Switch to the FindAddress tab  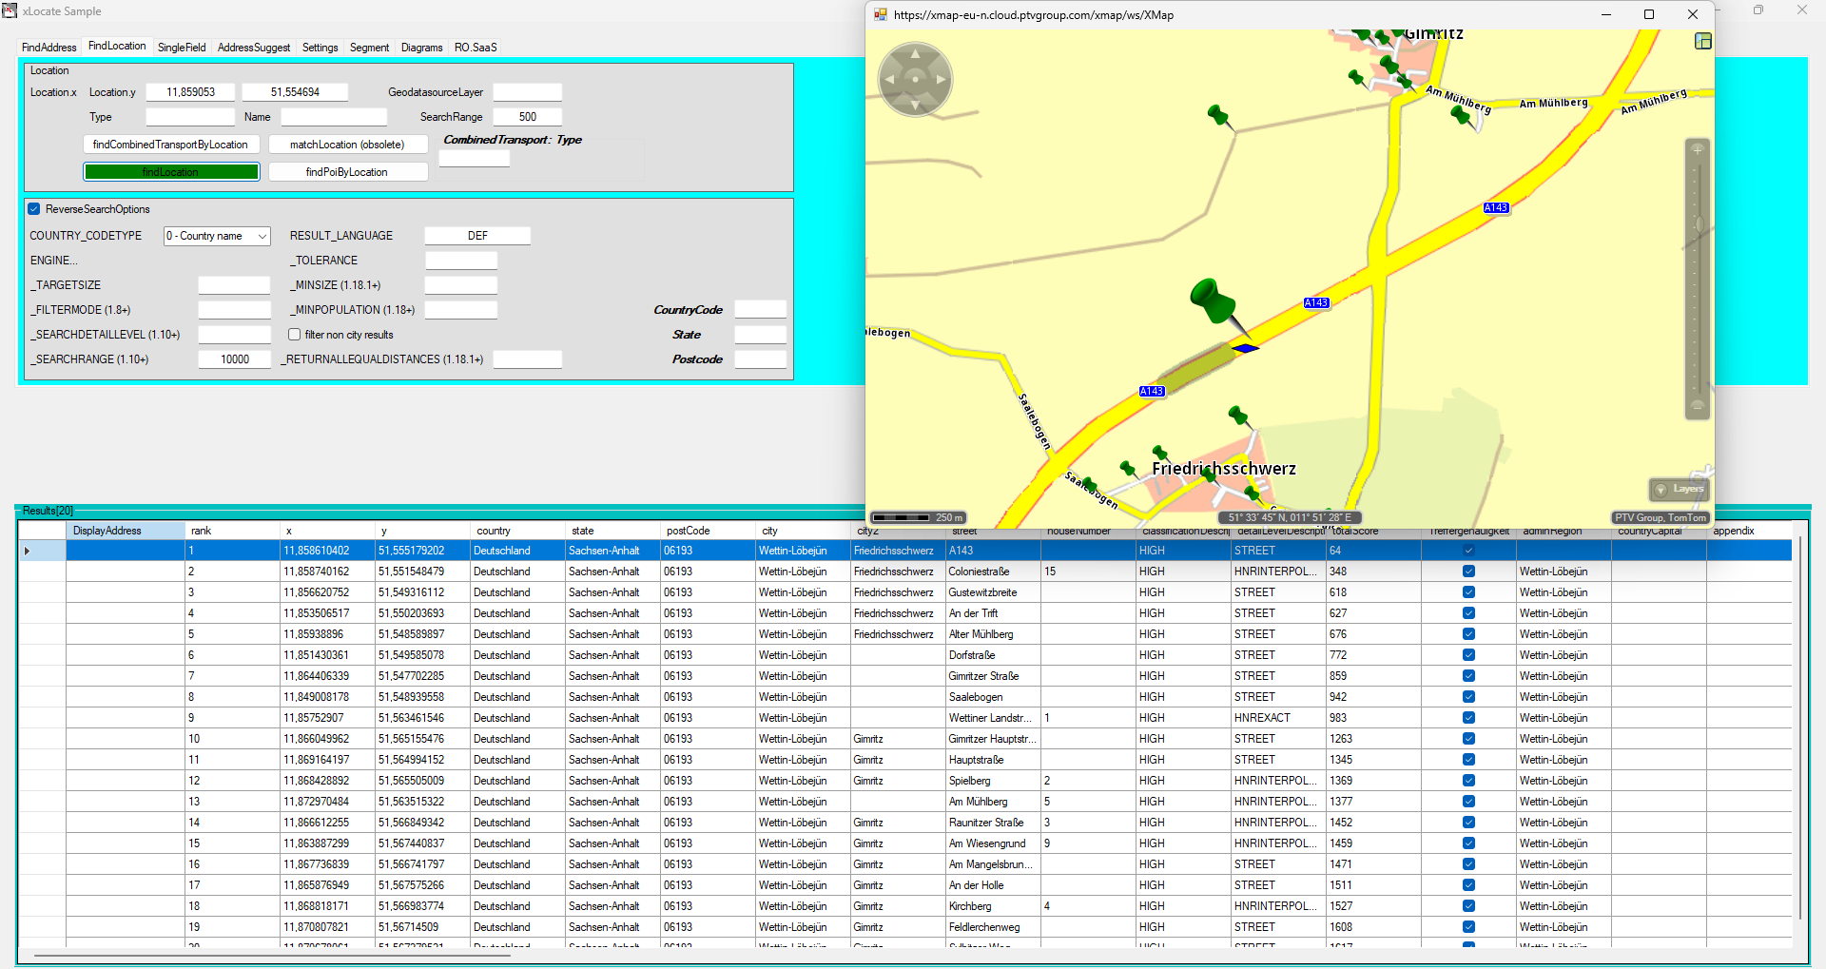click(x=49, y=48)
